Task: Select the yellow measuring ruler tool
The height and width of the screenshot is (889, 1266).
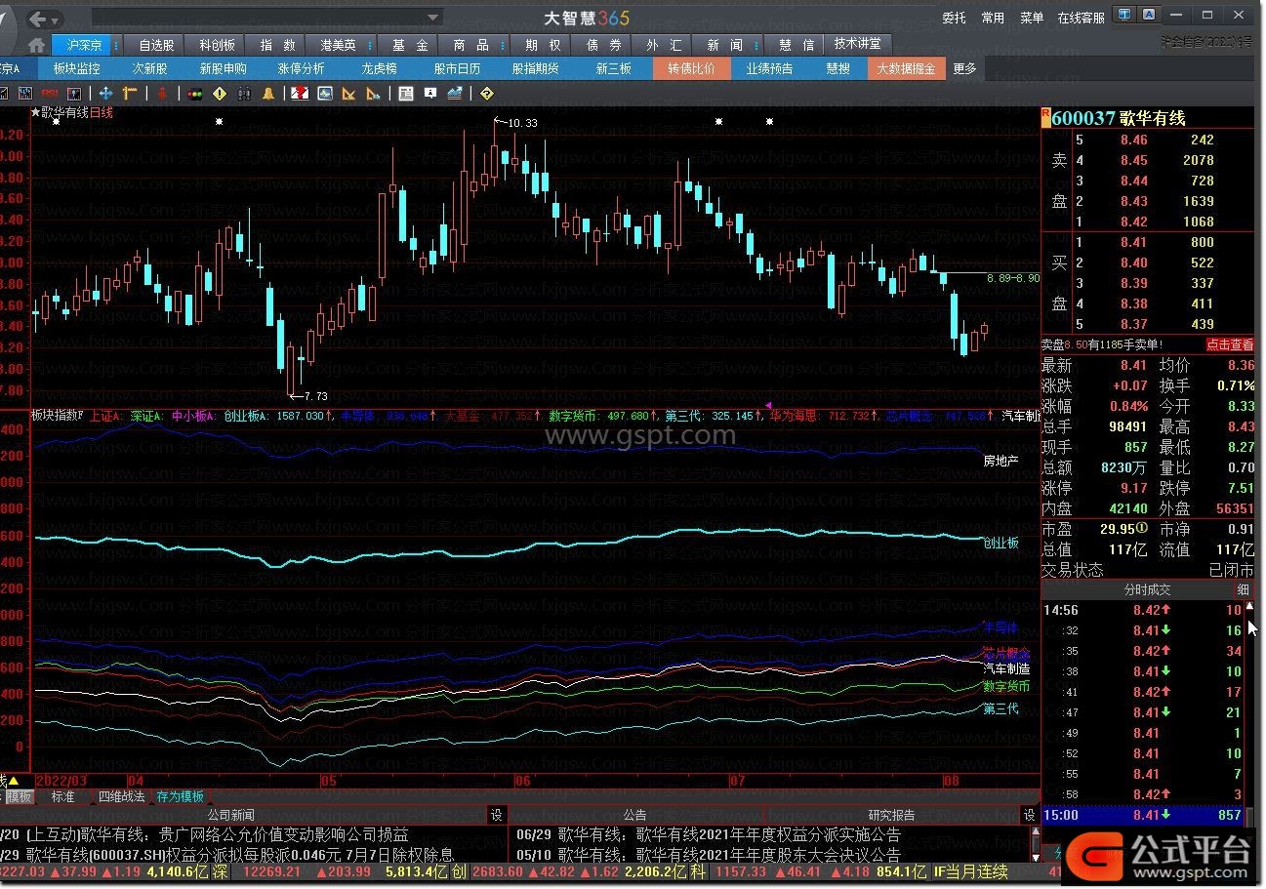Action: [x=130, y=94]
